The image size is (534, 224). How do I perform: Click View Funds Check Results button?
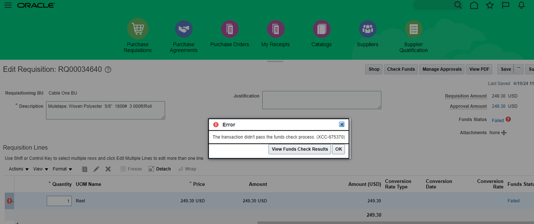[300, 149]
